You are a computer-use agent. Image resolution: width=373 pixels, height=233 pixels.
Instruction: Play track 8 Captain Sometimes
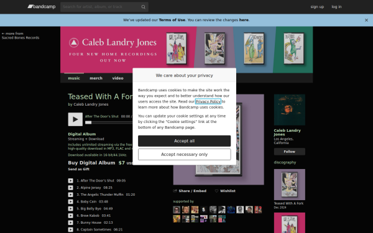pos(71,230)
